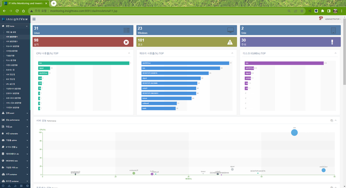Click the browser address bar URL
Image resolution: width=346 pixels, height=188 pixels.
point(84,11)
